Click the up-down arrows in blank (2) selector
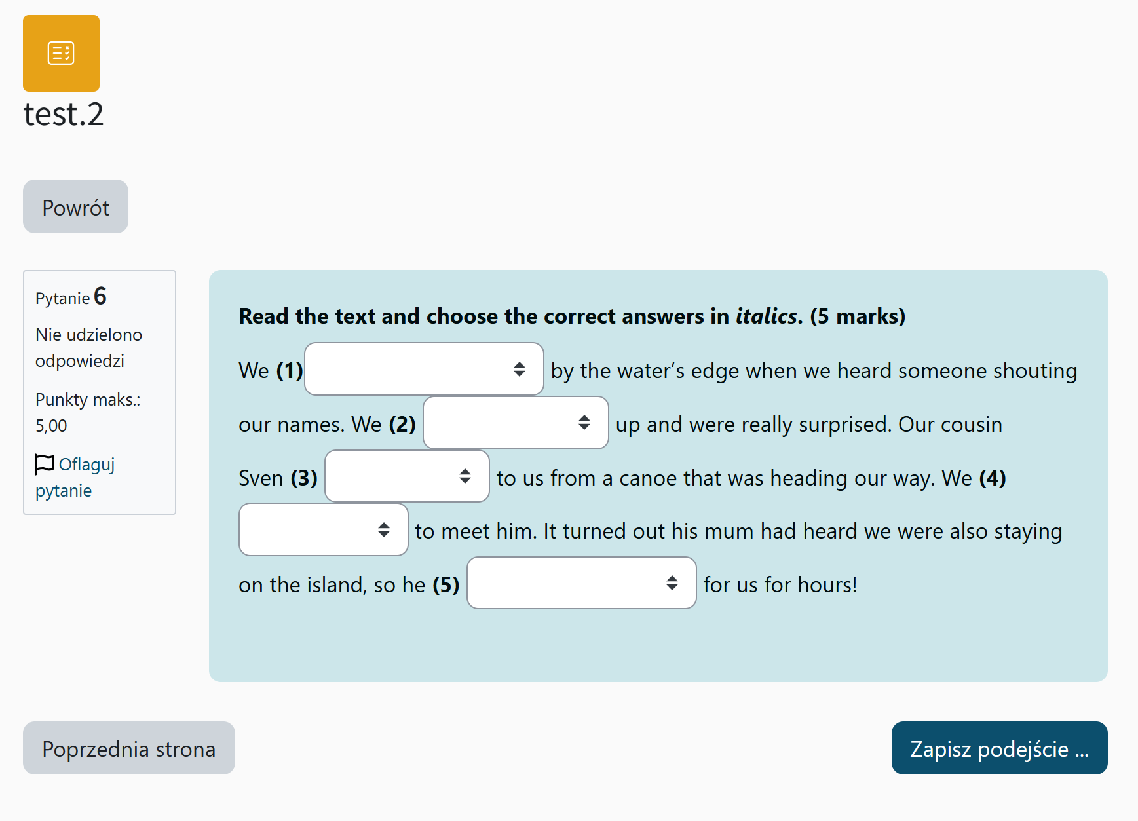Screen dimensions: 1138x821 coord(584,423)
